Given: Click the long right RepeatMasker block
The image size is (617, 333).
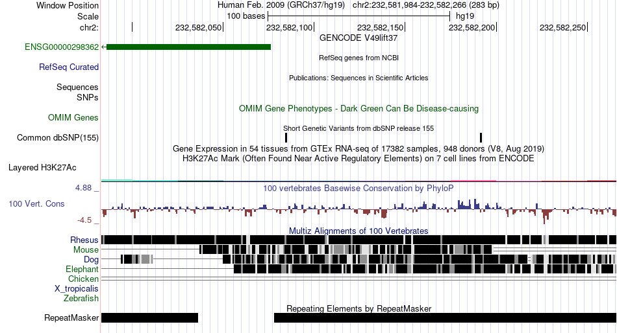Looking at the screenshot, I should 445,317.
